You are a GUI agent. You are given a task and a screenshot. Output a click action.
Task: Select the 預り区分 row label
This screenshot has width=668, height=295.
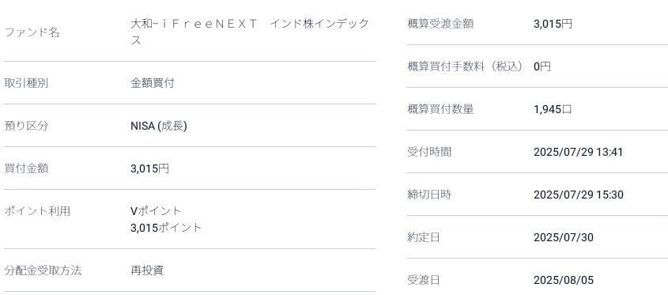click(26, 126)
